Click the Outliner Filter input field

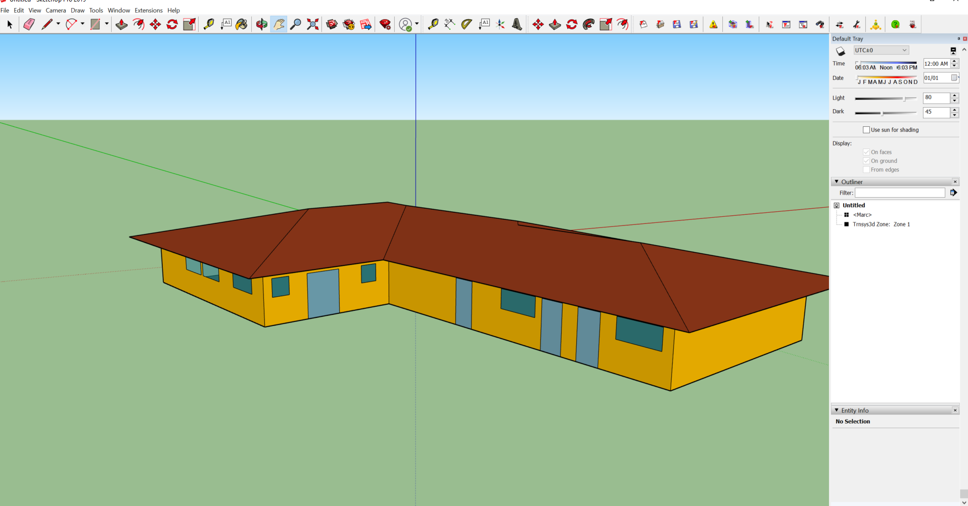point(900,193)
